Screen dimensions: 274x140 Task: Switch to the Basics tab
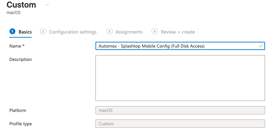tap(25, 32)
